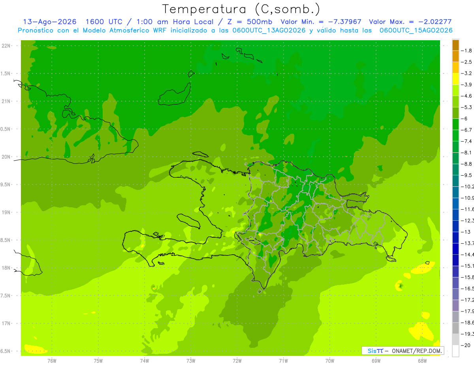The width and height of the screenshot is (474, 366).
Task: Click the '19N' latitude label
Action: pos(7,212)
